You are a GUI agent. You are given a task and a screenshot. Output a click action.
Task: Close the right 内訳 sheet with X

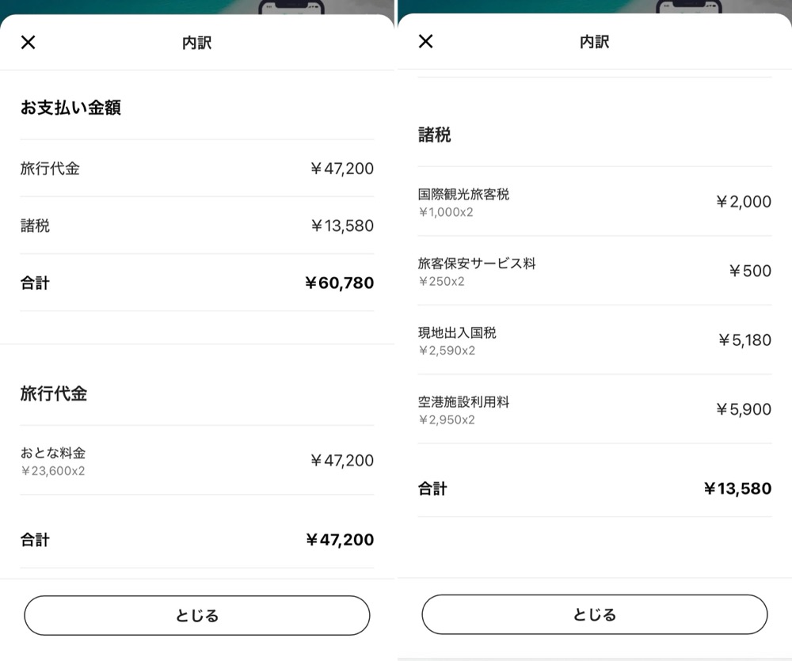[x=426, y=41]
